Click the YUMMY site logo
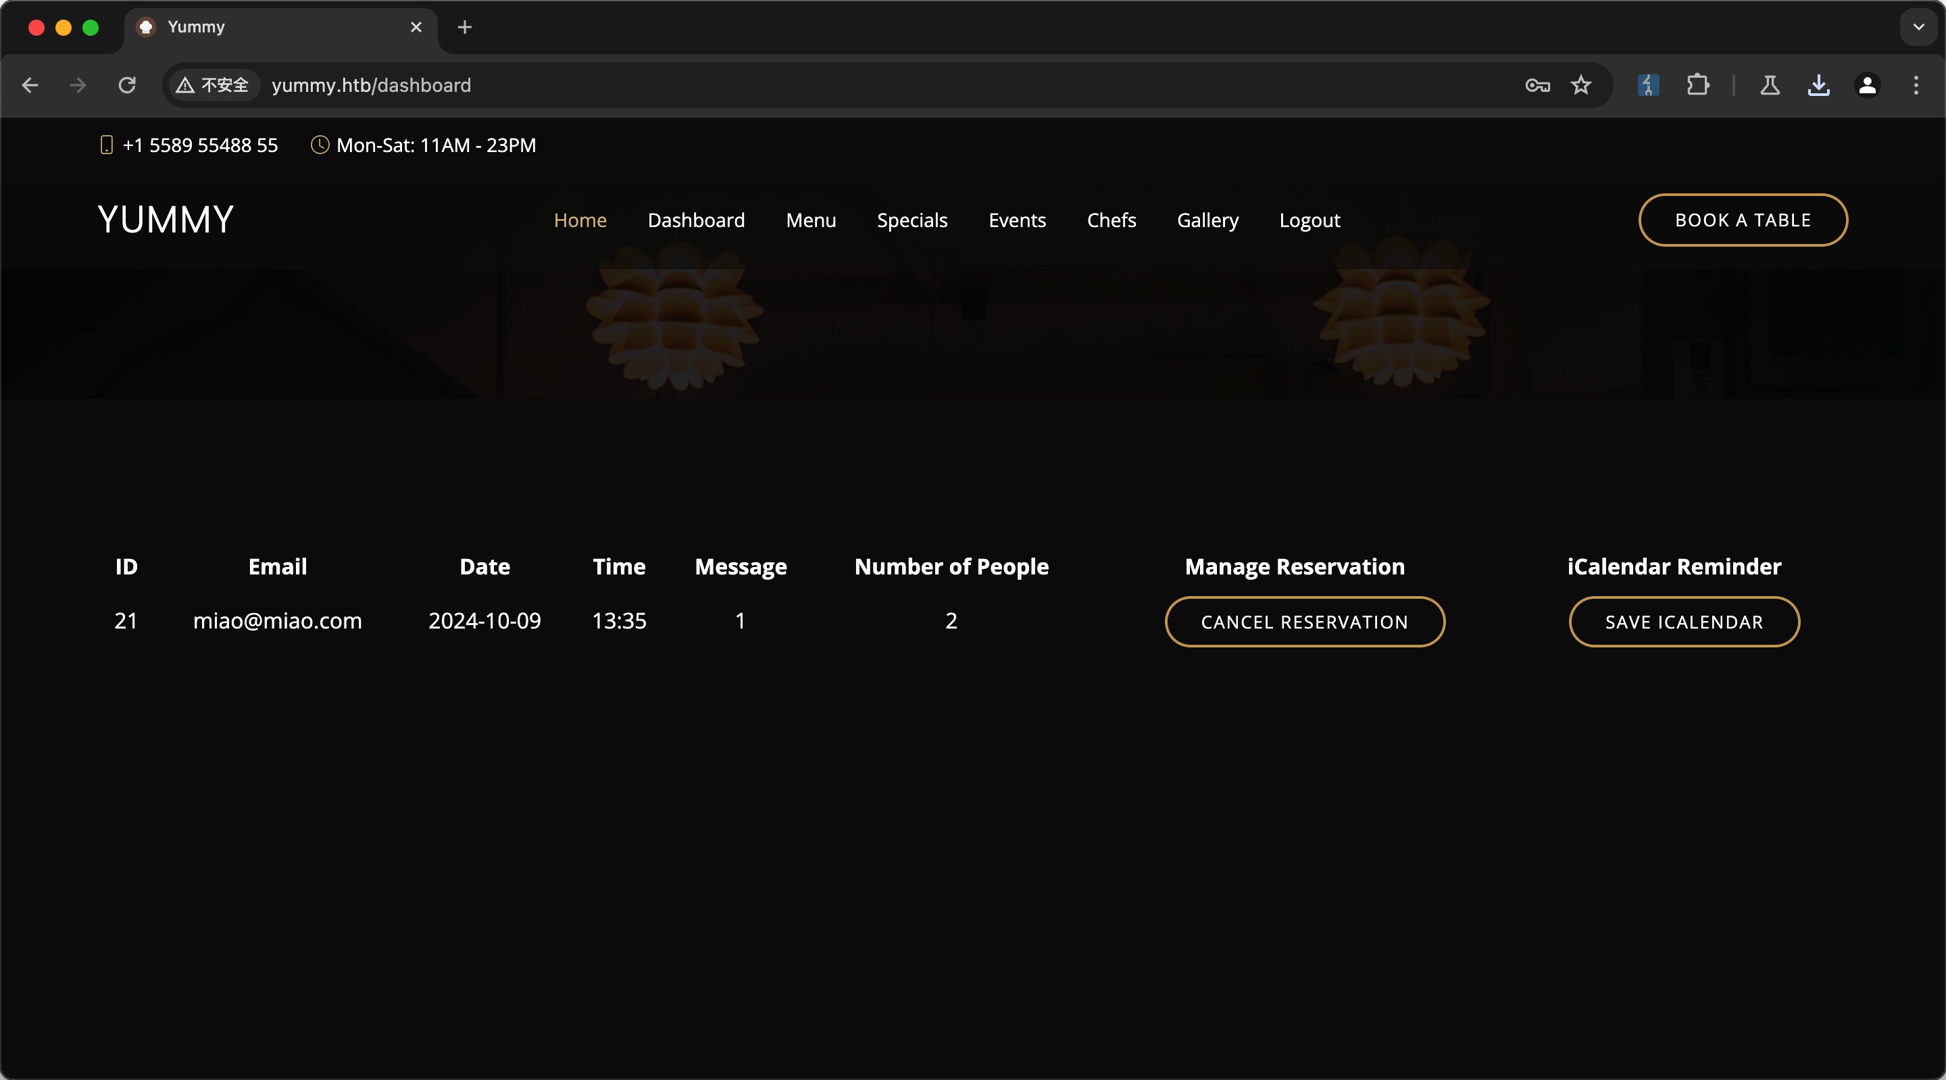Image resolution: width=1946 pixels, height=1080 pixels. 166,220
